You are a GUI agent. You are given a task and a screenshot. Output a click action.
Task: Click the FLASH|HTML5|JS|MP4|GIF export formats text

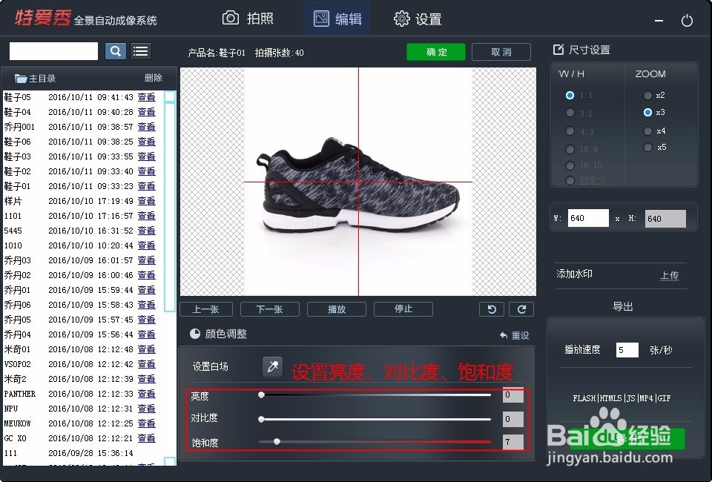click(x=622, y=398)
